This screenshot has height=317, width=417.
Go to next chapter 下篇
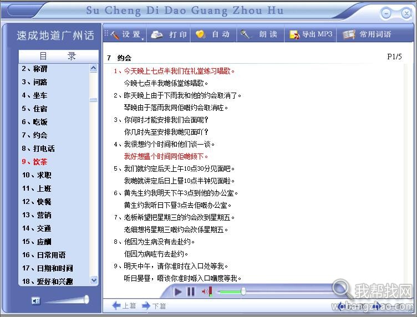[154, 306]
